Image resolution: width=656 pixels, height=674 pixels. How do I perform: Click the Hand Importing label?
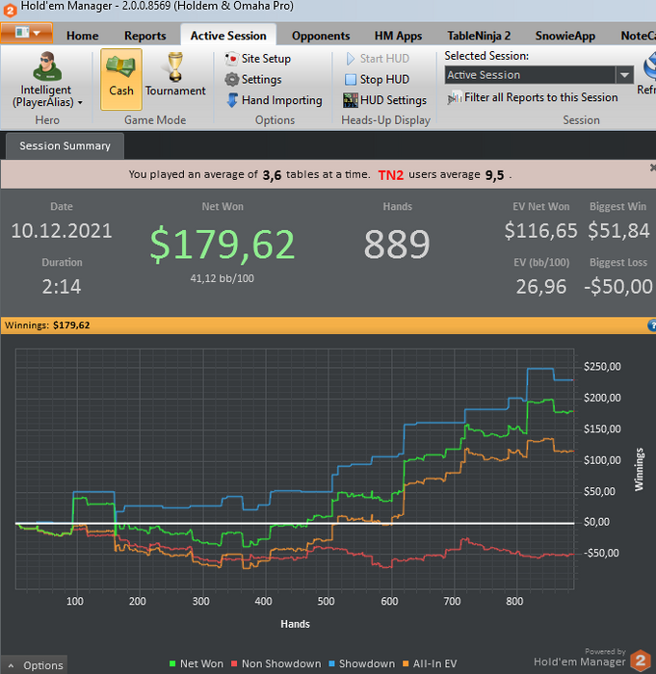click(281, 100)
